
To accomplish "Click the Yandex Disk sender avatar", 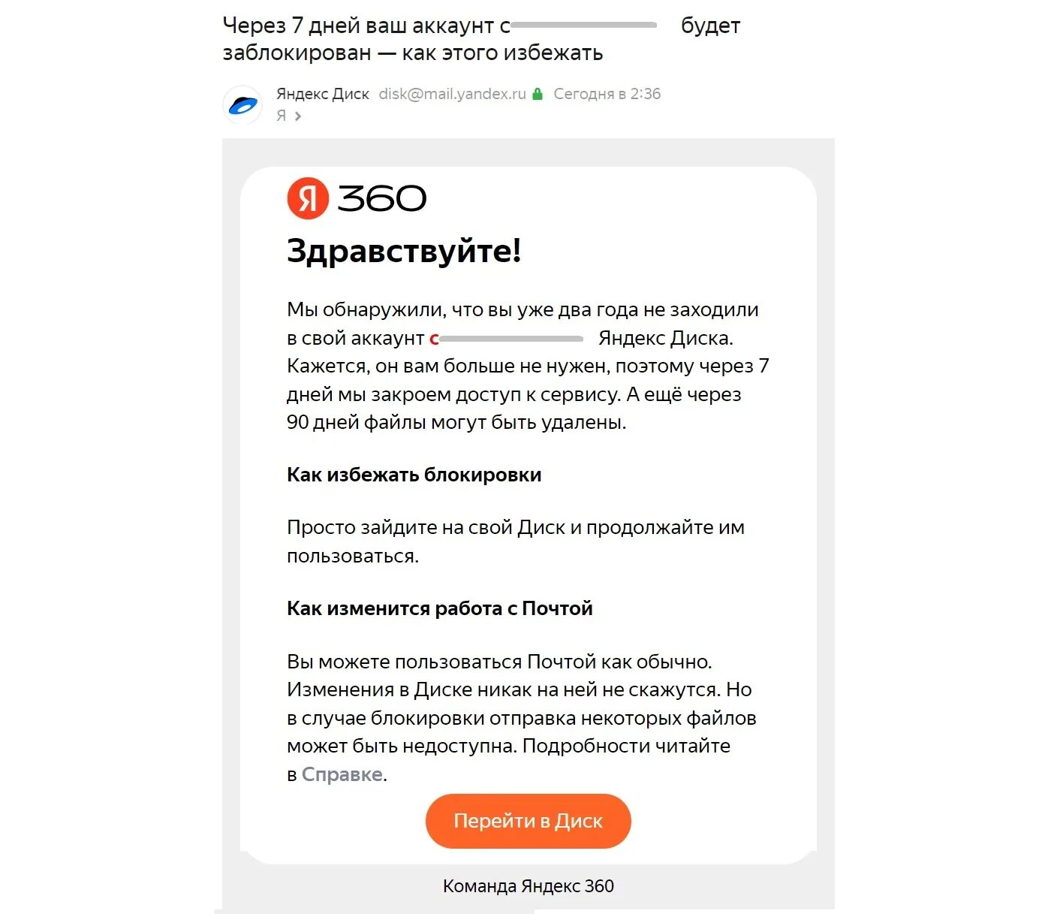I will point(242,105).
